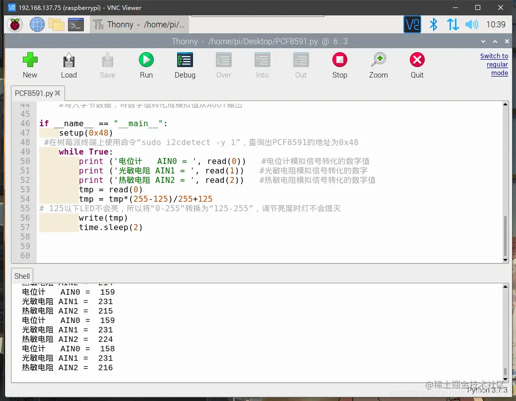The height and width of the screenshot is (401, 516).
Task: Click on 'while True:' line
Action: pos(86,152)
